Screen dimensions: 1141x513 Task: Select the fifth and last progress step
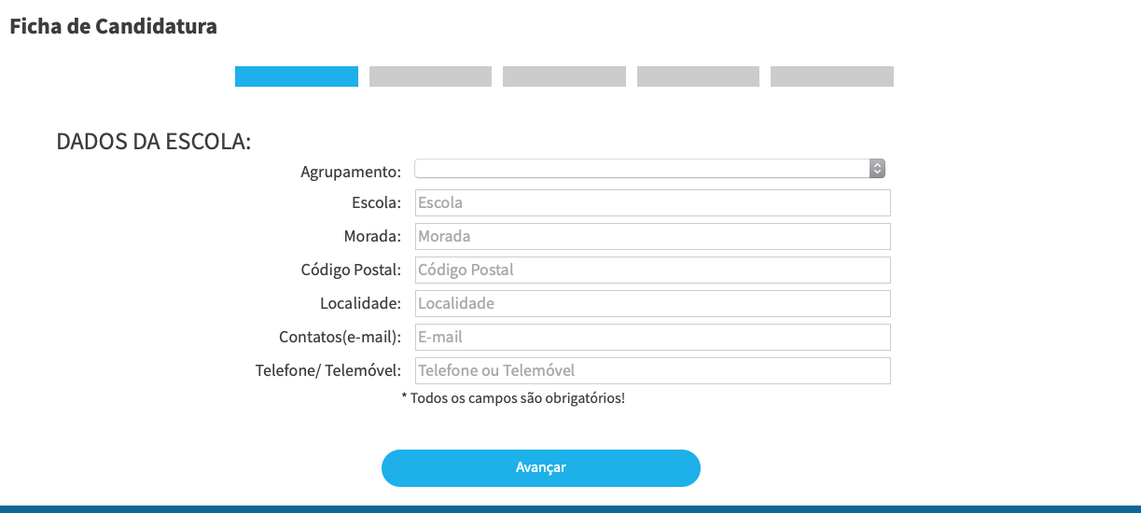click(x=832, y=76)
